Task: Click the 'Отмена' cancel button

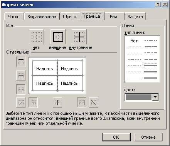Action: point(148,137)
